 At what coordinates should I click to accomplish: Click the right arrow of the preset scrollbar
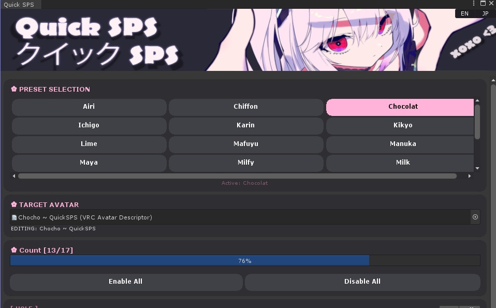[470, 175]
